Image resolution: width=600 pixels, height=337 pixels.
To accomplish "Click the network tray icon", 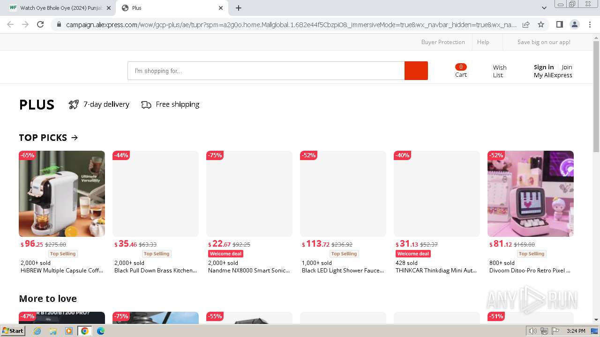I will [x=544, y=331].
